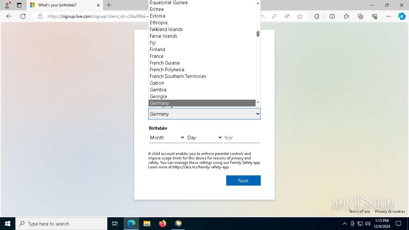
Task: Open a new browser tab
Action: coord(109,5)
